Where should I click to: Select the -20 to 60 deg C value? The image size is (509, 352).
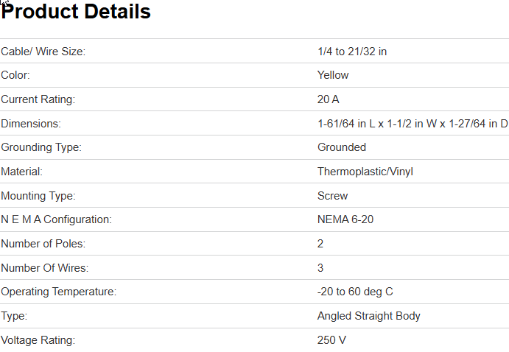click(355, 292)
